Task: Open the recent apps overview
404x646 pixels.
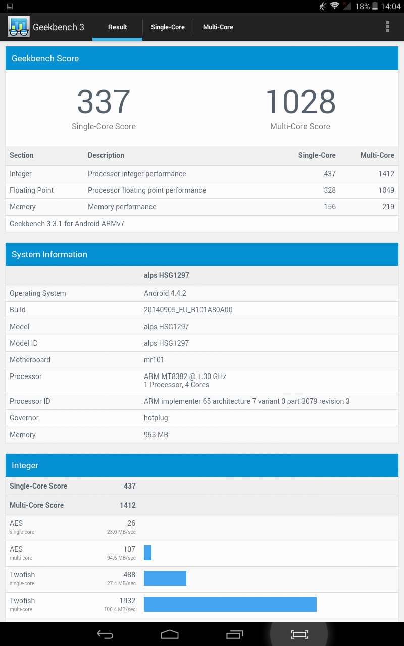Action: (235, 634)
